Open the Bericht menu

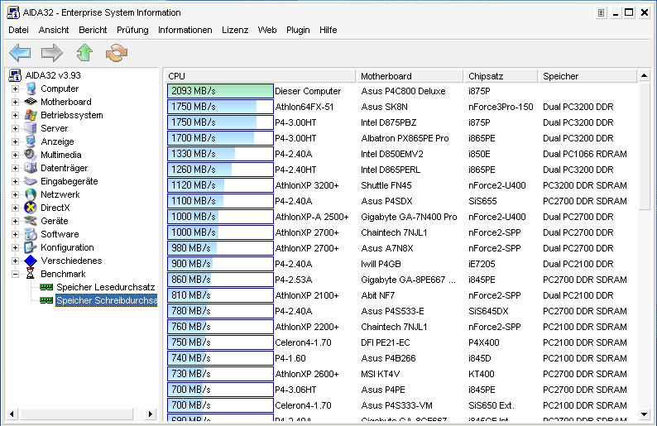(93, 30)
